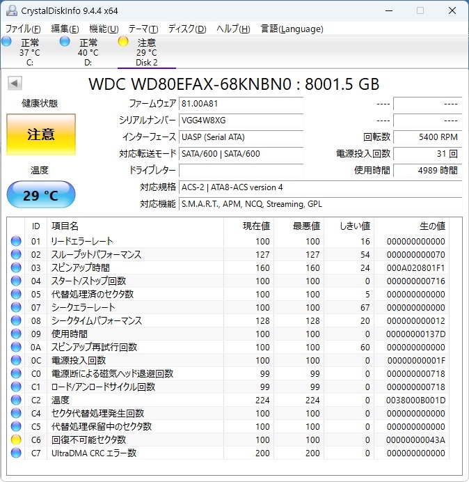The width and height of the screenshot is (469, 482).
Task: Click the yellow 注意 health status button
Action: (x=41, y=134)
